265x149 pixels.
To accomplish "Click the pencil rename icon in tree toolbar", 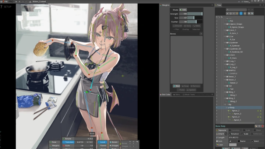I will pyautogui.click(x=227, y=14).
